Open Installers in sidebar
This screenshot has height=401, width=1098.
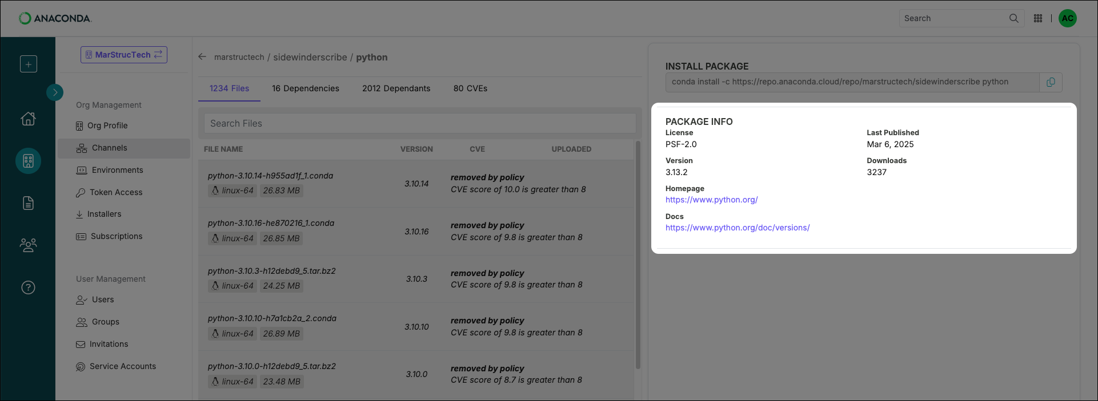tap(98, 214)
